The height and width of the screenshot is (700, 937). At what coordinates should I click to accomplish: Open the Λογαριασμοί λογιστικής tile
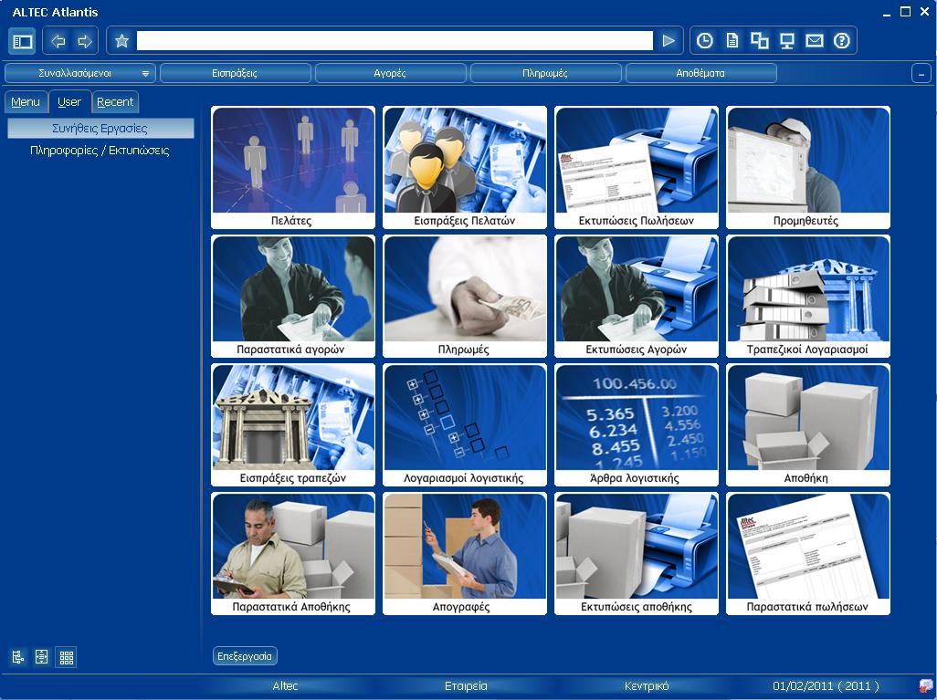point(465,425)
